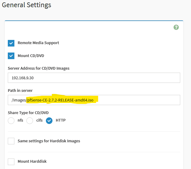The image size is (191, 169).
Task: Click the nfs label text
Action: (20, 120)
